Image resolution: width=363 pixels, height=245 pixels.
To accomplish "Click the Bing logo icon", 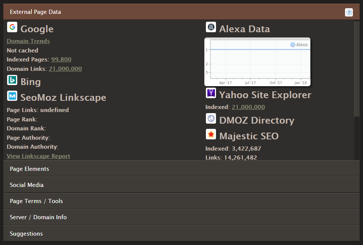I will [x=12, y=80].
